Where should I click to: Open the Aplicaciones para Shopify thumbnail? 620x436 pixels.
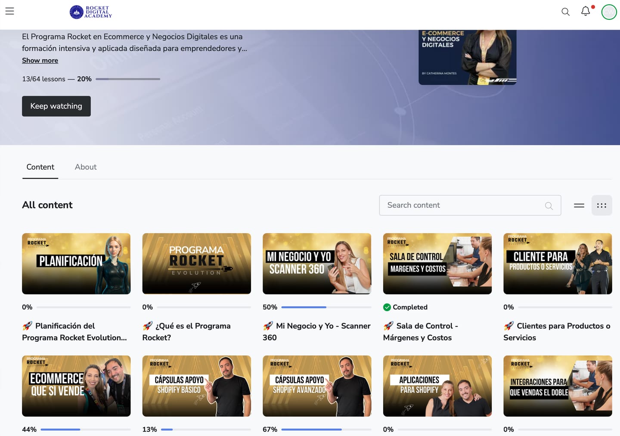coord(437,386)
